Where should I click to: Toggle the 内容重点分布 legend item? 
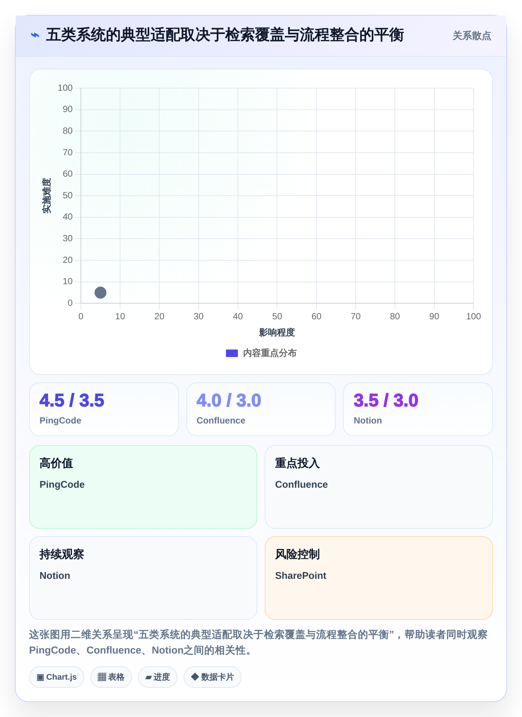point(261,353)
